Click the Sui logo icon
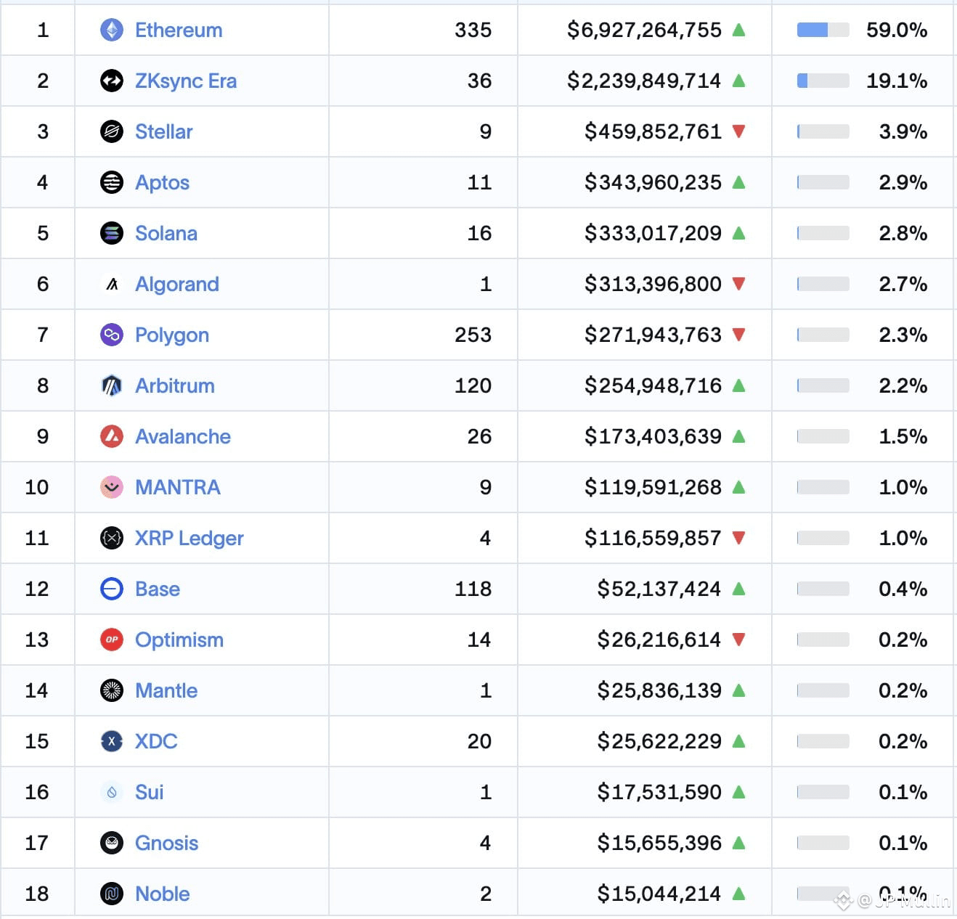Viewport: 957px width, 919px height. pyautogui.click(x=112, y=792)
